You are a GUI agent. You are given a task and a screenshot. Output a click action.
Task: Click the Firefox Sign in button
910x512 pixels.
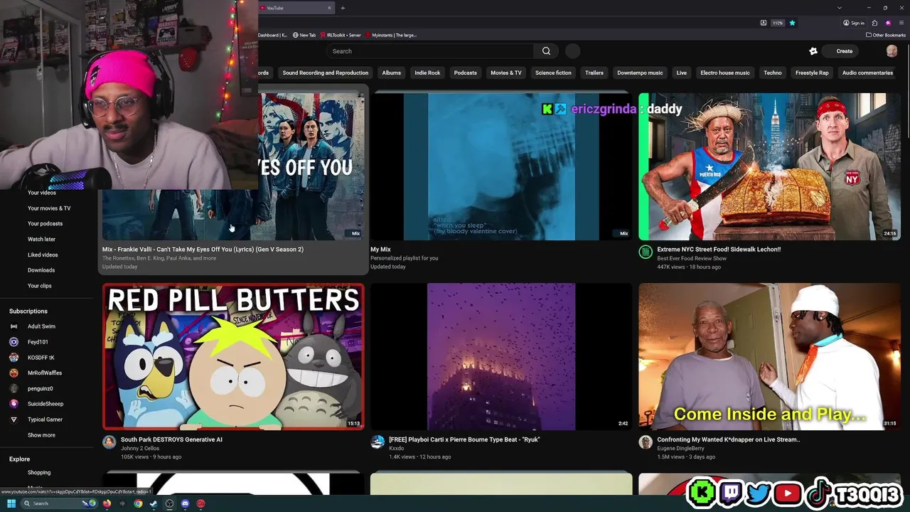[x=854, y=23]
